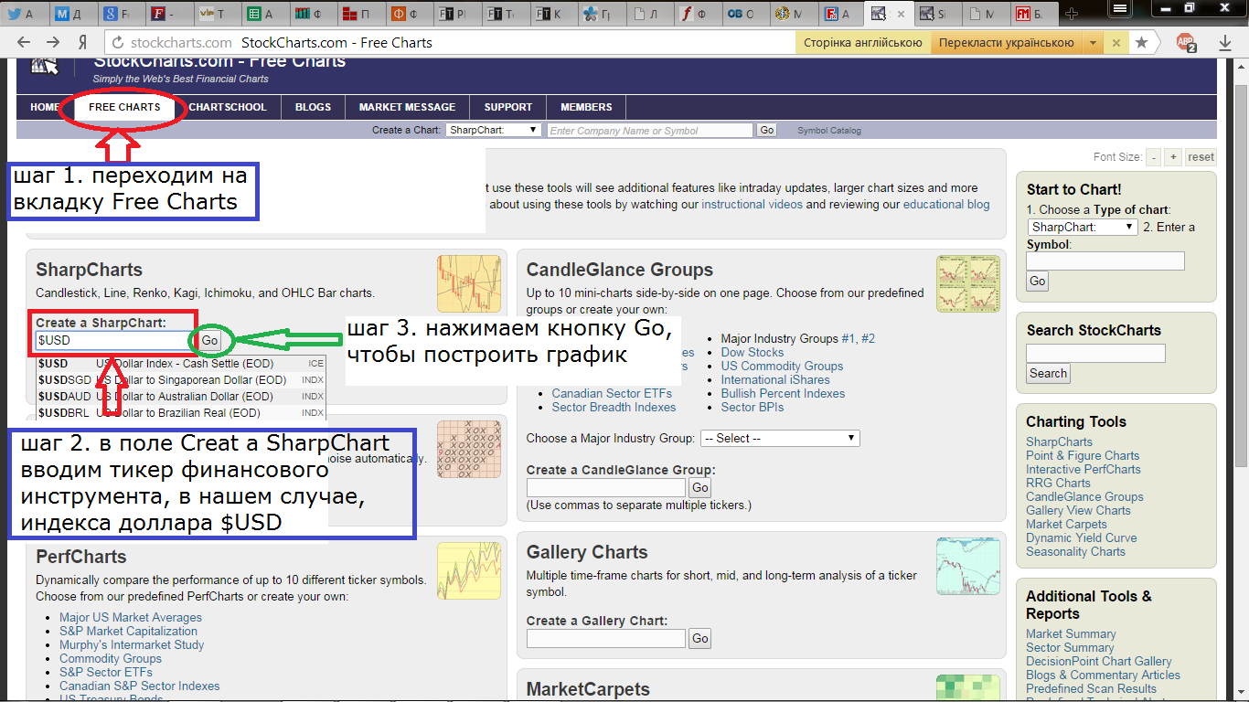Image resolution: width=1249 pixels, height=702 pixels.
Task: Select '$USDBRL' Brazilian Real suggestion
Action: (x=181, y=413)
